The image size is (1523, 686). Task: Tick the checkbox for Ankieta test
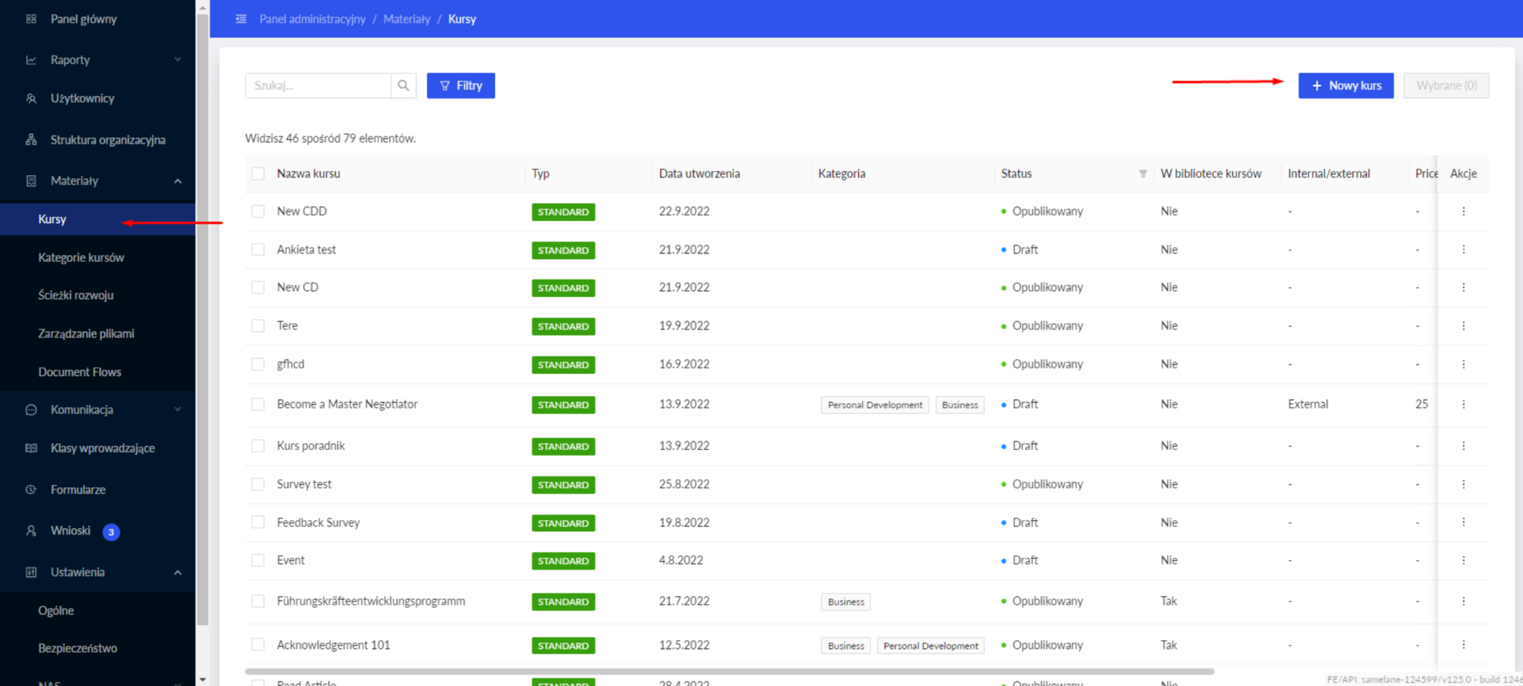pyautogui.click(x=258, y=250)
